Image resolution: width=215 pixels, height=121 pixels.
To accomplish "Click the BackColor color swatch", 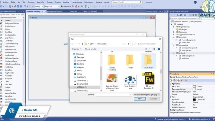I will point(194,86).
